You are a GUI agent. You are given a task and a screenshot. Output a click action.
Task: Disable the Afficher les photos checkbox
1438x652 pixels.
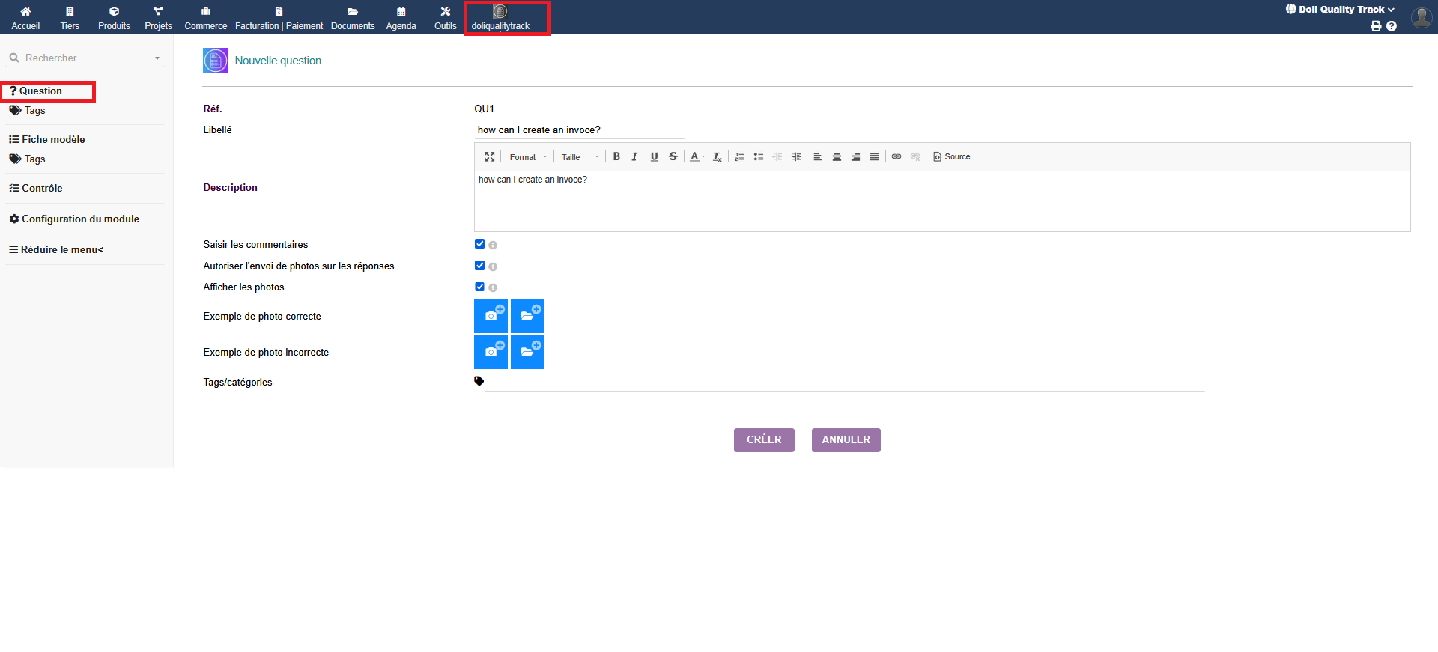click(479, 287)
